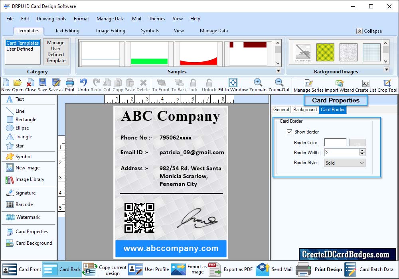Open Manage Series tool
This screenshot has height=279, width=399.
click(x=308, y=86)
